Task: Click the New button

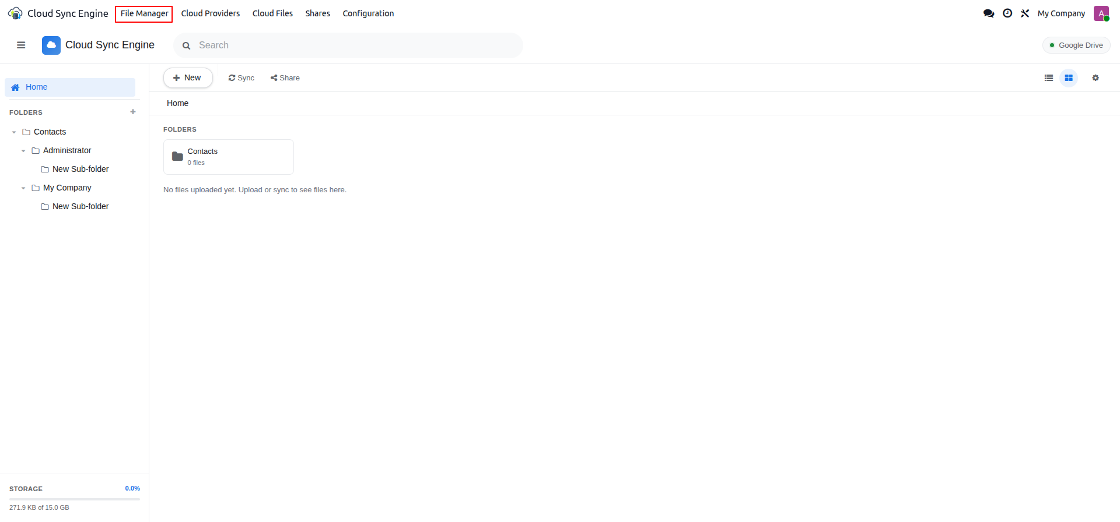Action: pyautogui.click(x=188, y=77)
